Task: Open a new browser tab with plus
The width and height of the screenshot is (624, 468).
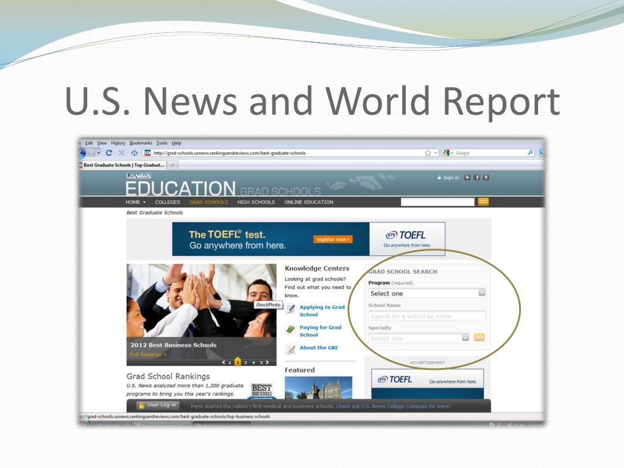Action: [172, 165]
